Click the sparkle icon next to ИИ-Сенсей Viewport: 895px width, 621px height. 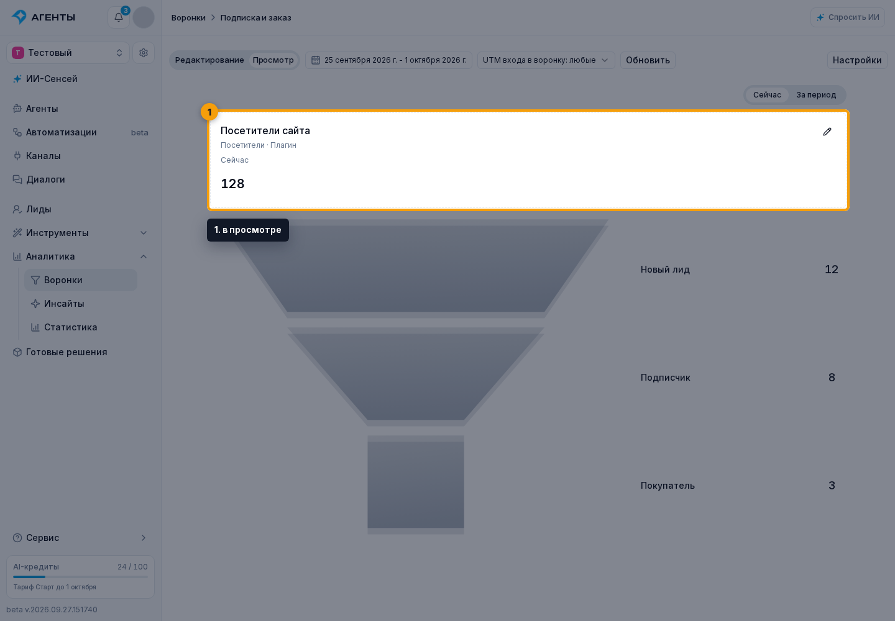click(x=17, y=79)
